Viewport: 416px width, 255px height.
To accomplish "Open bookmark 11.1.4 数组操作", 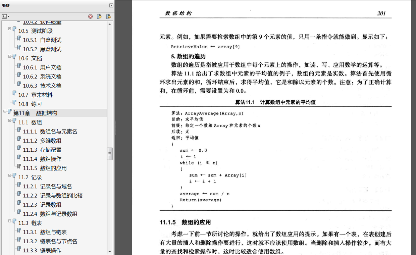I will (42, 159).
